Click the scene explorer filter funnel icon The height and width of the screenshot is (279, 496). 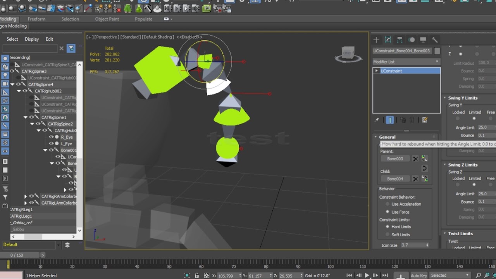point(71,48)
